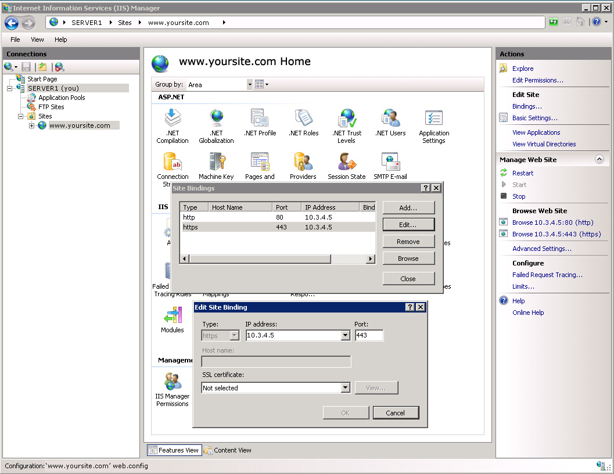
Task: Open the Session State feature icon
Action: [x=347, y=162]
